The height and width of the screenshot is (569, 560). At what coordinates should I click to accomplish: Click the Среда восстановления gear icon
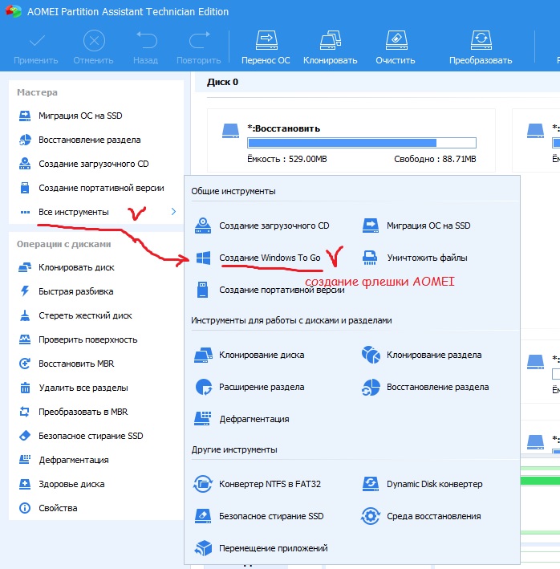click(x=371, y=516)
